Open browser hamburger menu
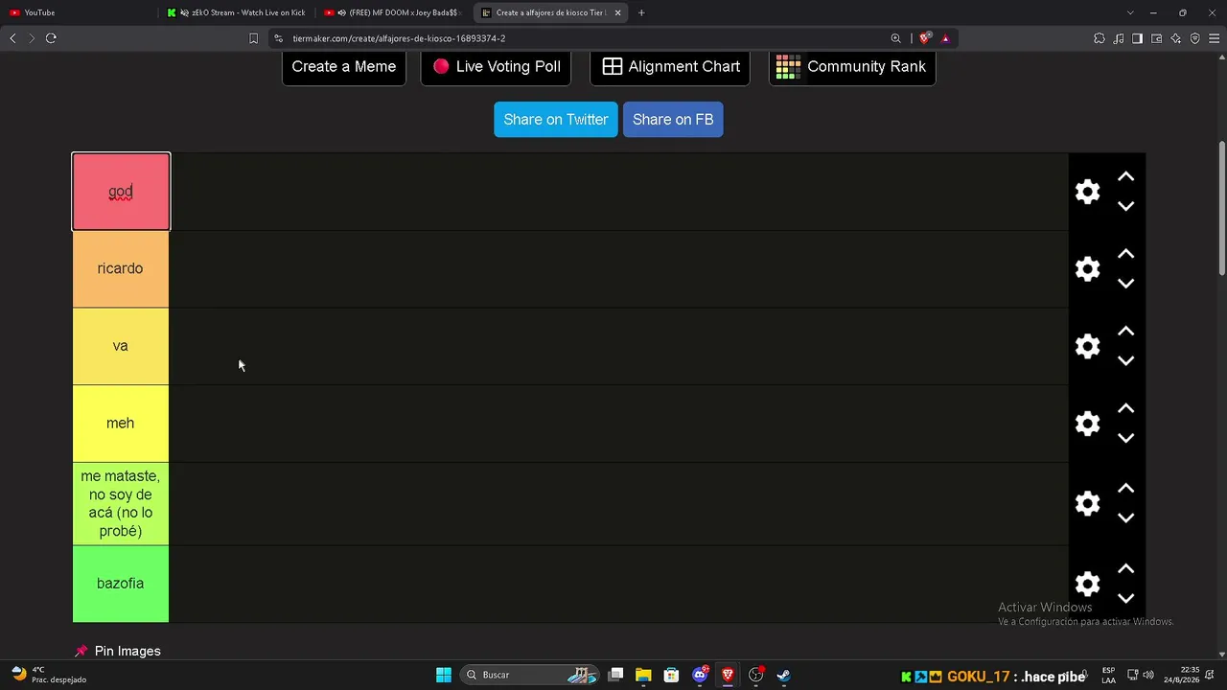 click(1214, 38)
